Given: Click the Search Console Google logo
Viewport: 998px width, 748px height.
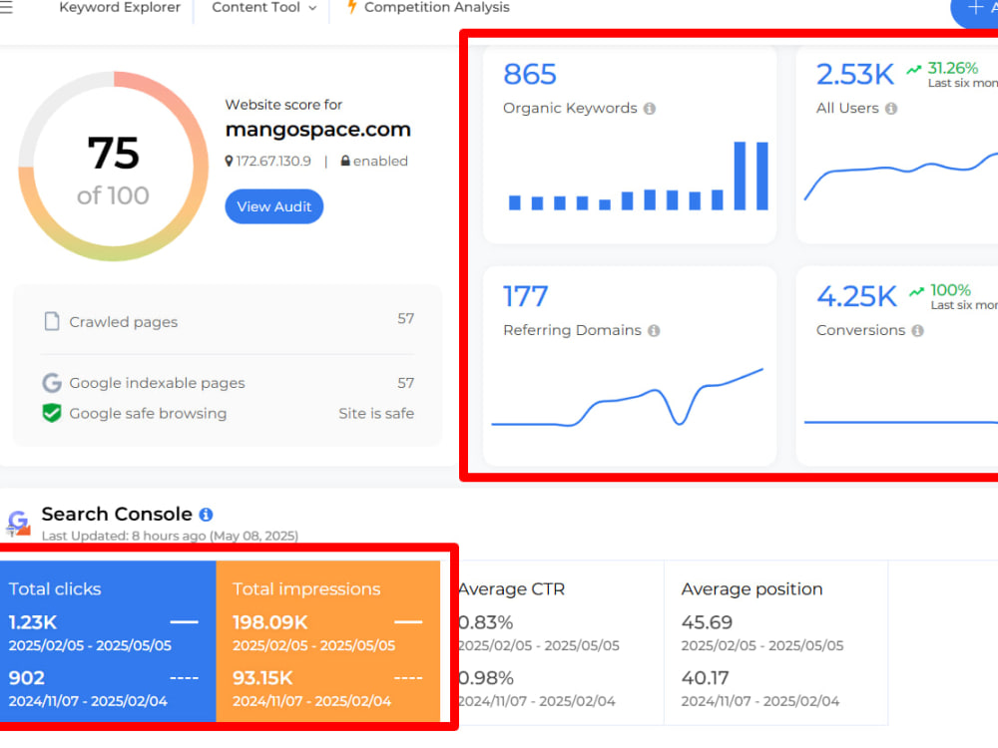Looking at the screenshot, I should (x=18, y=523).
